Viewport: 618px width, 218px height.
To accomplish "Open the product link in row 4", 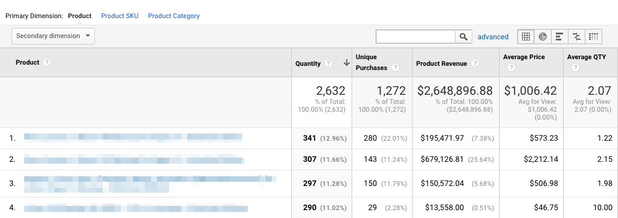I will pos(135,208).
